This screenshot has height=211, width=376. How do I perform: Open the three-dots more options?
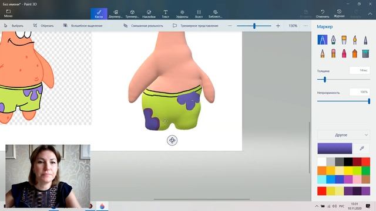[305, 26]
